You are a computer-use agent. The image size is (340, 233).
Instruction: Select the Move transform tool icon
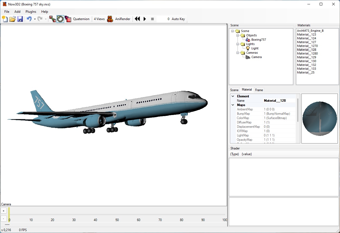(x=53, y=19)
